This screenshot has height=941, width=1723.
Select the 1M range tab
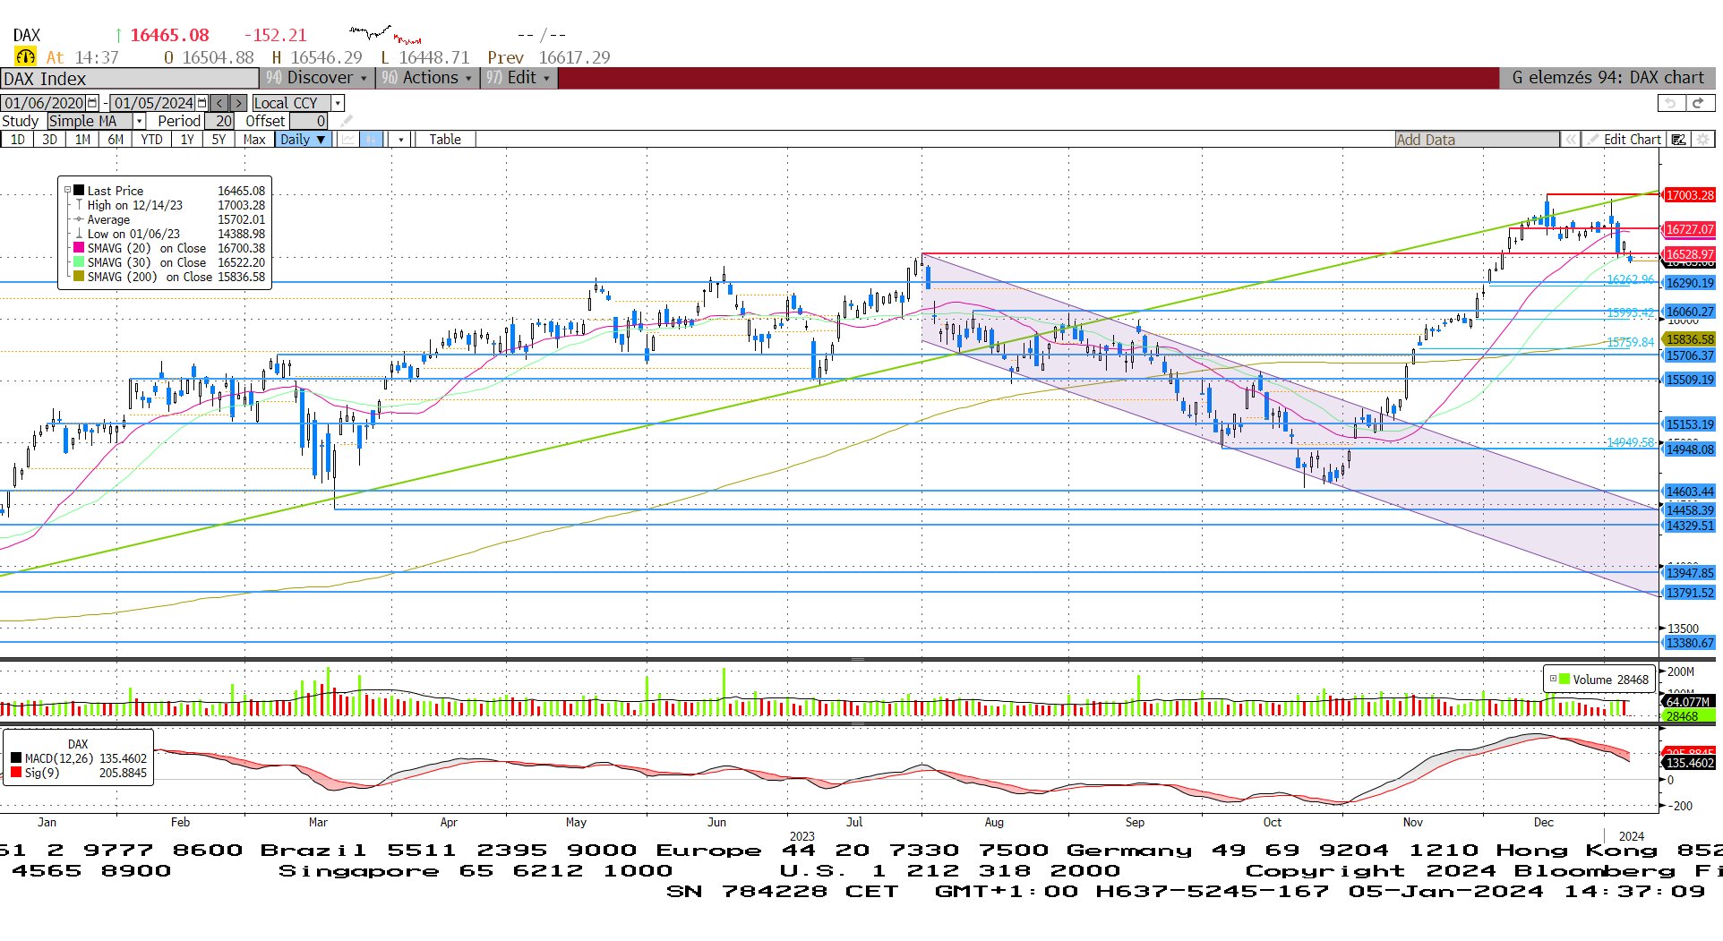tap(82, 139)
